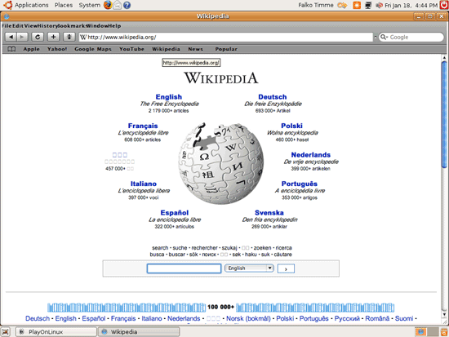The image size is (449, 337).
Task: Click the Wikipedia globe puzzle logo
Action: click(x=220, y=163)
